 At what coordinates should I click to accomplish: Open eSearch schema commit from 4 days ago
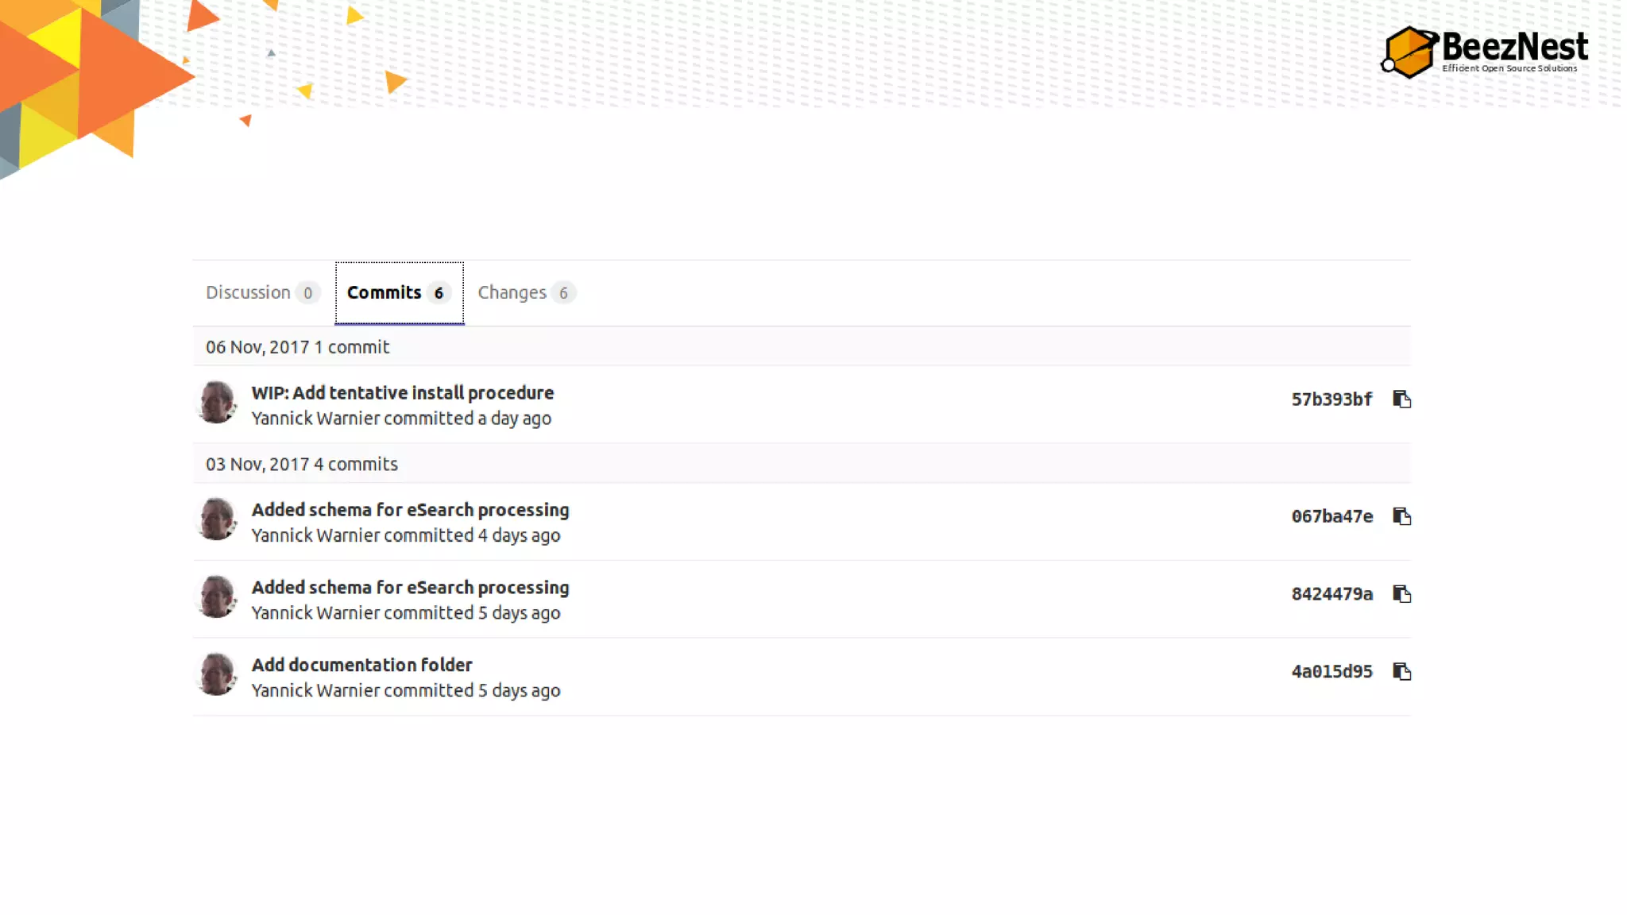click(410, 510)
